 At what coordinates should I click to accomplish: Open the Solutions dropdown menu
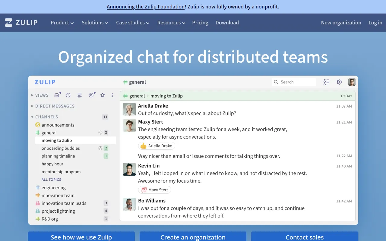pos(95,23)
